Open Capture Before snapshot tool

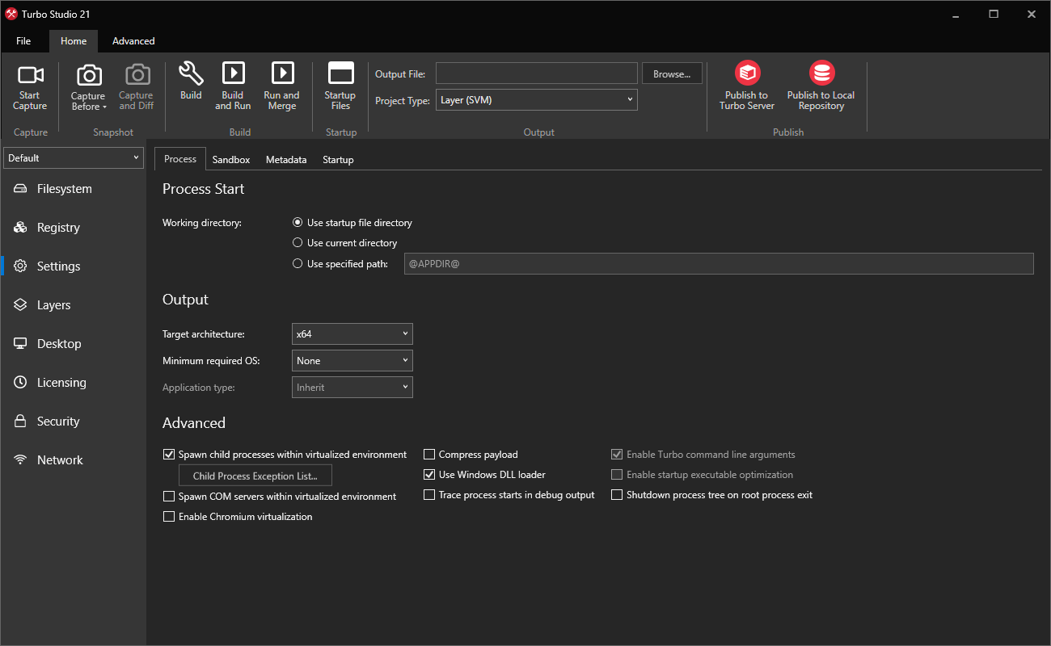coord(87,86)
